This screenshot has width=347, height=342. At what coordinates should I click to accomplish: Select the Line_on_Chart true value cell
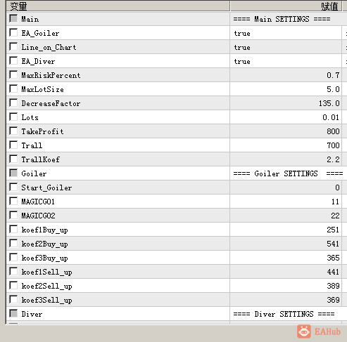(286, 47)
